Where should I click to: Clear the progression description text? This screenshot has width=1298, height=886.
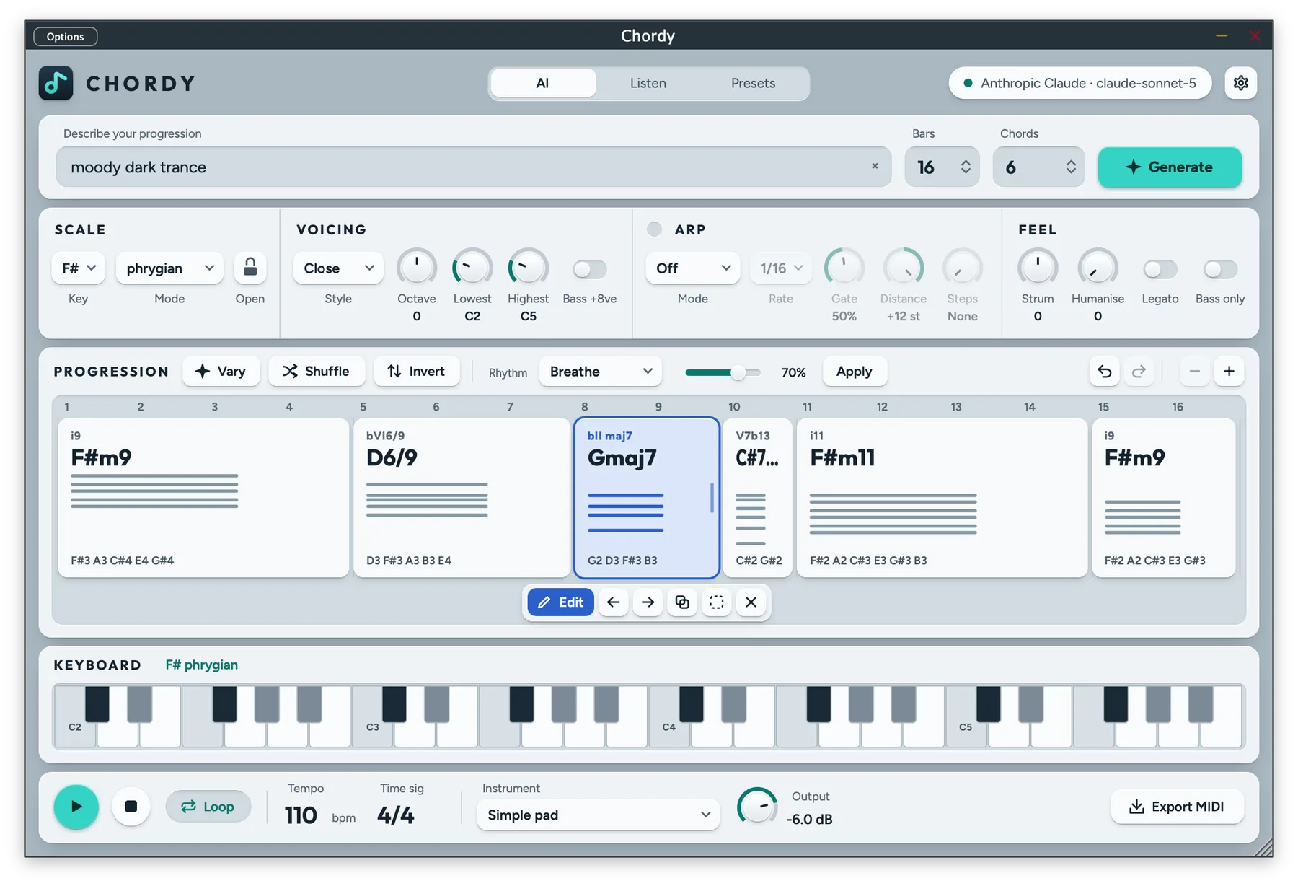pos(875,166)
